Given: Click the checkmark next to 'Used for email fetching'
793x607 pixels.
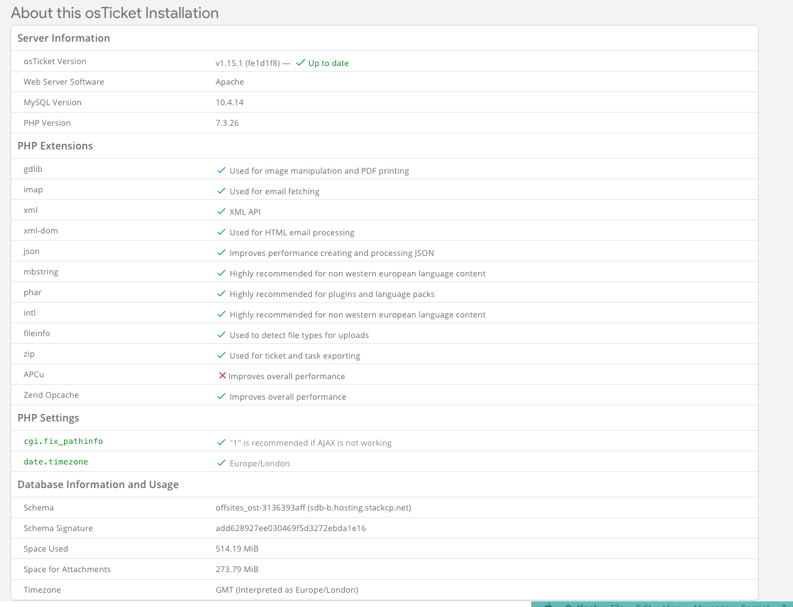Looking at the screenshot, I should click(221, 191).
